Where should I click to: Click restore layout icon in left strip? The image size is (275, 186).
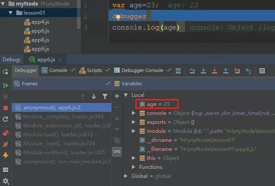pyautogui.click(x=6, y=170)
